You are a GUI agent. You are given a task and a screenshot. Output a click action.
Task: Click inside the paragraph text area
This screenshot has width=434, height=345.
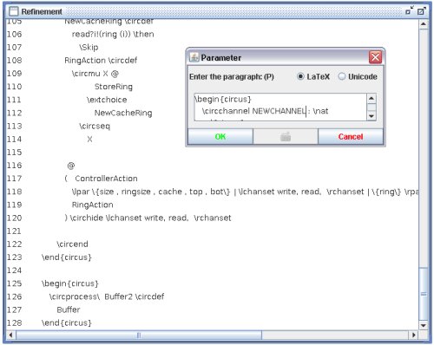tap(280, 107)
